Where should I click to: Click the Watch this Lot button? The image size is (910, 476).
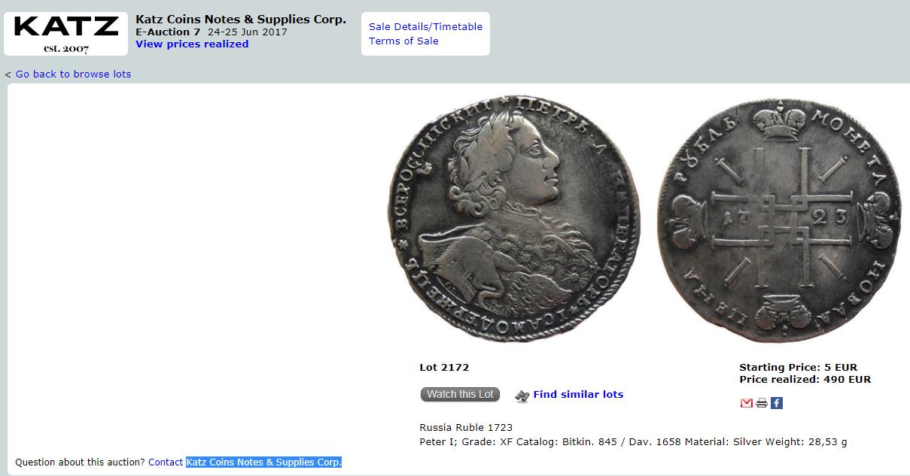460,395
